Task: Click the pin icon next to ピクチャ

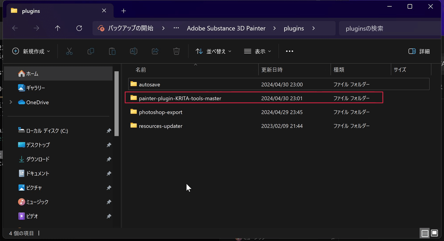Action: coord(109,188)
